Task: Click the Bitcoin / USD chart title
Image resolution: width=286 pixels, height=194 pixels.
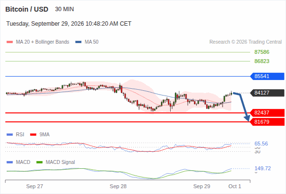Action: coord(27,9)
